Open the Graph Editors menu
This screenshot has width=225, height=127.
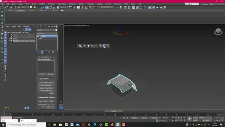coord(62,4)
